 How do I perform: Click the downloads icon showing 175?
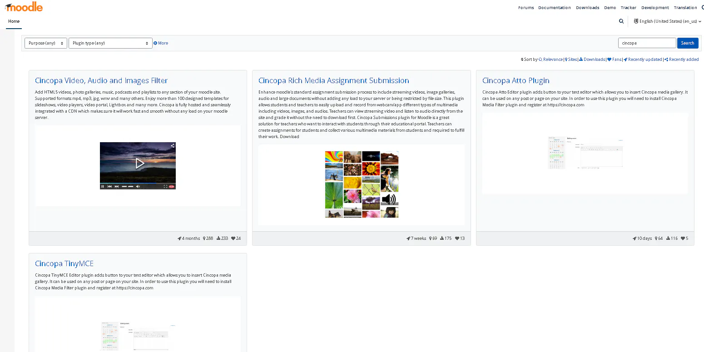click(x=442, y=238)
